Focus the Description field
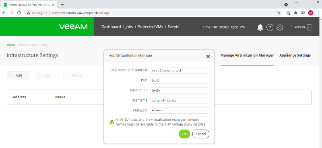Viewport: 322px width, 148px height. point(180,91)
